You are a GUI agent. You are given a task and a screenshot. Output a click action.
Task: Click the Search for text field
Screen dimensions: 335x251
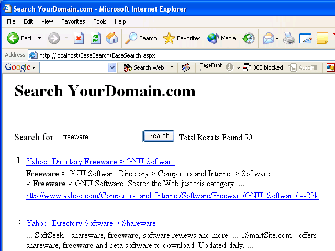[x=102, y=136]
